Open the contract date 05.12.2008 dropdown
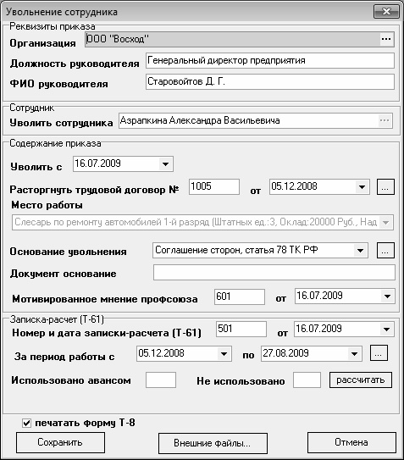The width and height of the screenshot is (404, 460). [362, 187]
